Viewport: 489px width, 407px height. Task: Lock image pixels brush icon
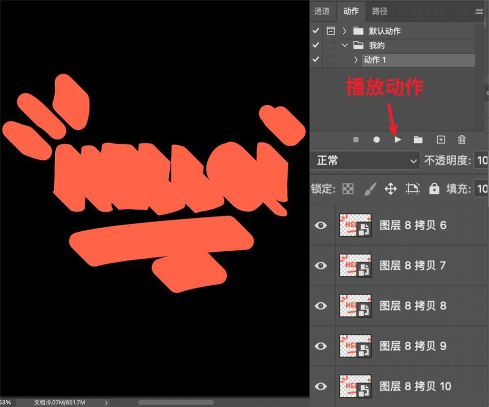pyautogui.click(x=370, y=189)
